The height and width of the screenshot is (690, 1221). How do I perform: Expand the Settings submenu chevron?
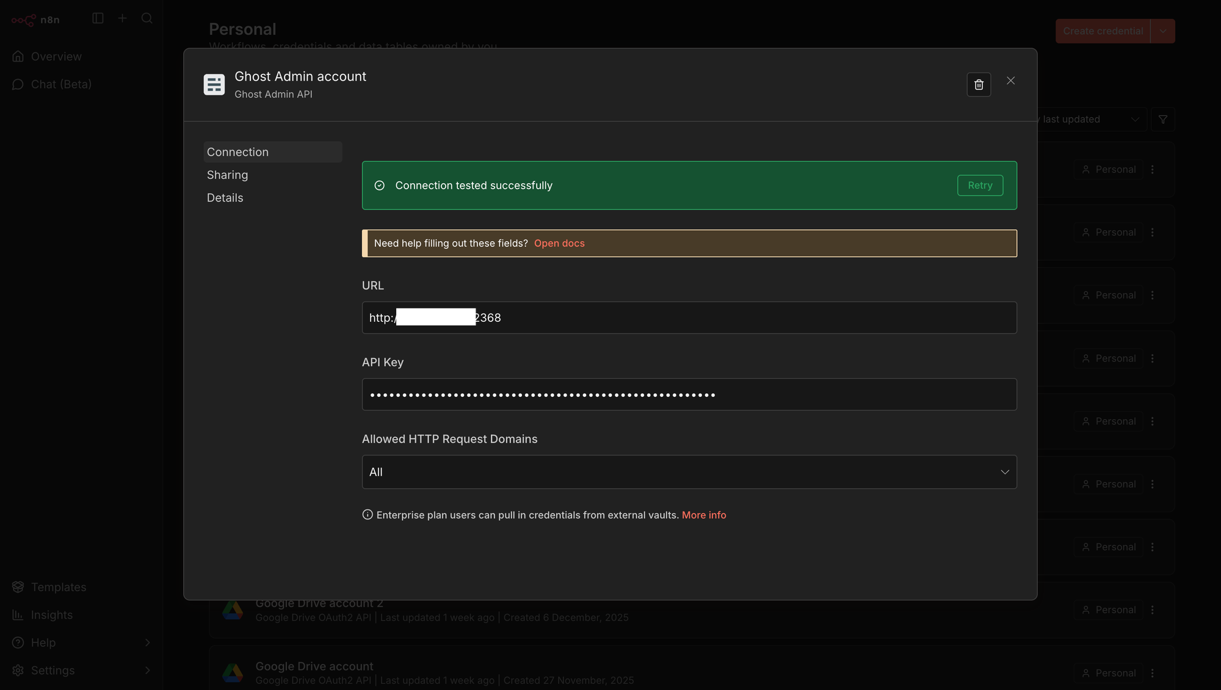coord(147,670)
